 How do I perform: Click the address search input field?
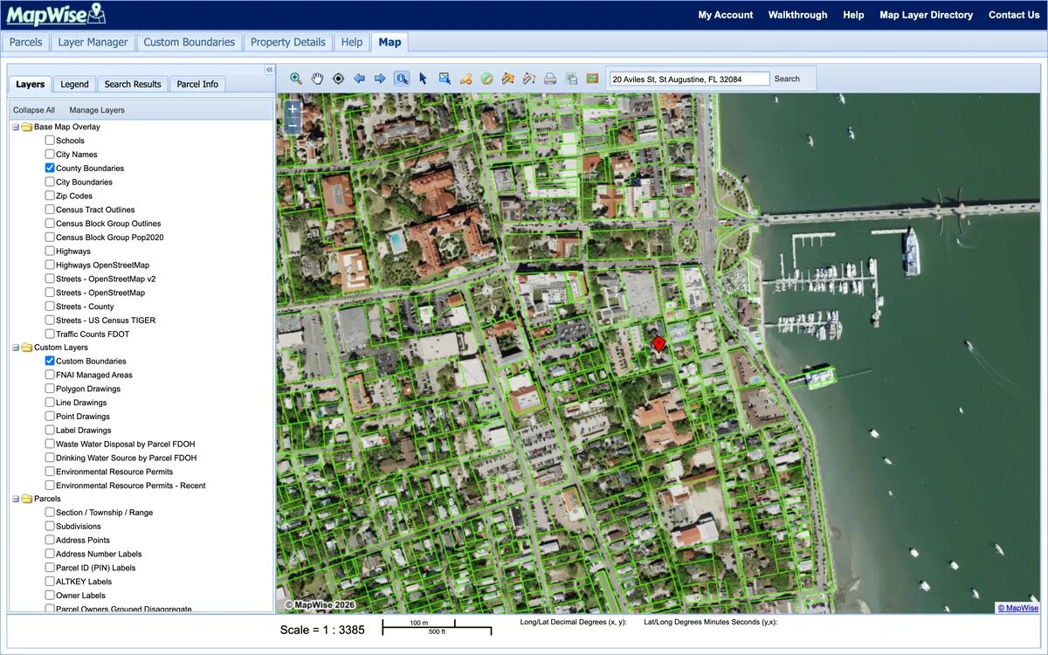tap(689, 79)
